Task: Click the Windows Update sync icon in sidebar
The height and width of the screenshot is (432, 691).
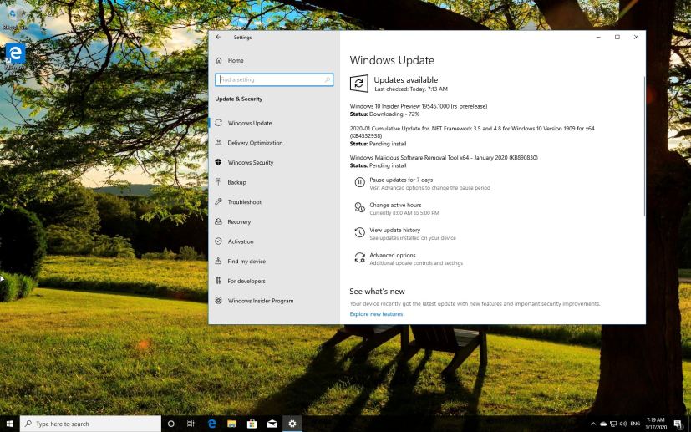Action: click(x=219, y=123)
